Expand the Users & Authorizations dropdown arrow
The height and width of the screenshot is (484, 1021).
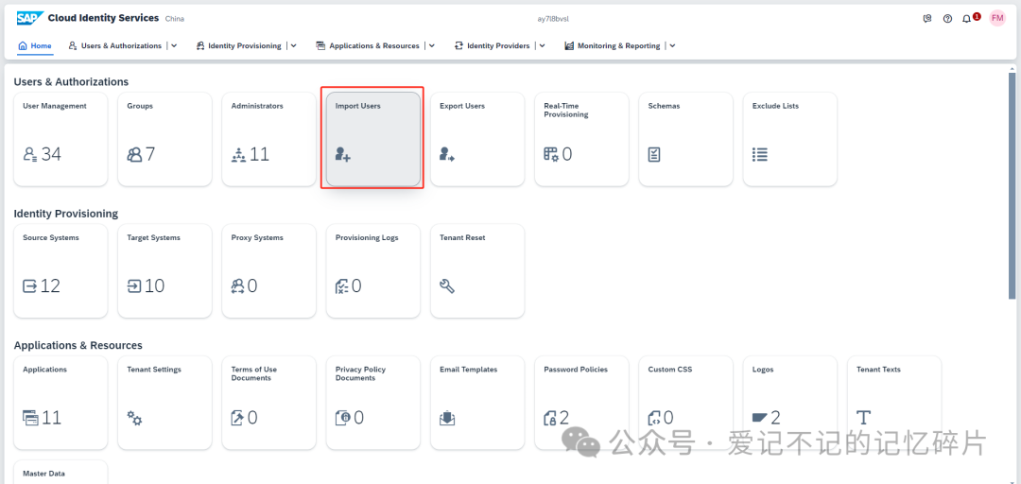174,45
